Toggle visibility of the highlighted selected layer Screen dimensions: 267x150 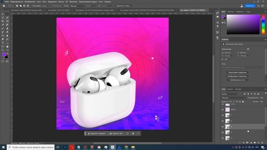click(223, 127)
